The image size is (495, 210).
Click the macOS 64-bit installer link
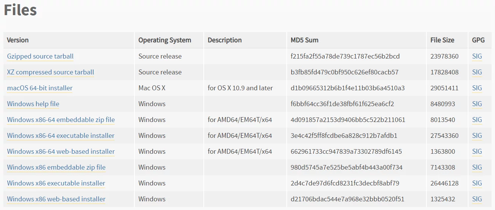point(40,88)
